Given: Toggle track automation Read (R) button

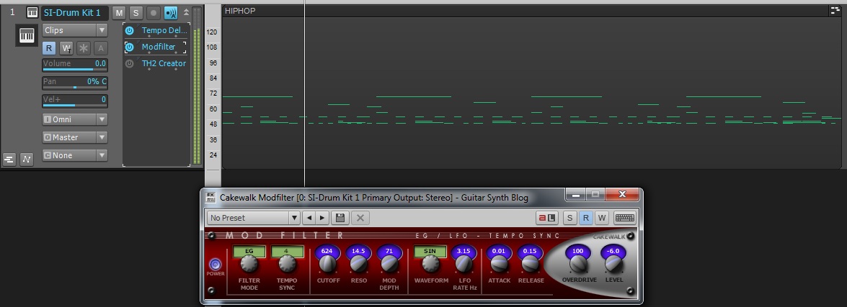Looking at the screenshot, I should (x=49, y=48).
